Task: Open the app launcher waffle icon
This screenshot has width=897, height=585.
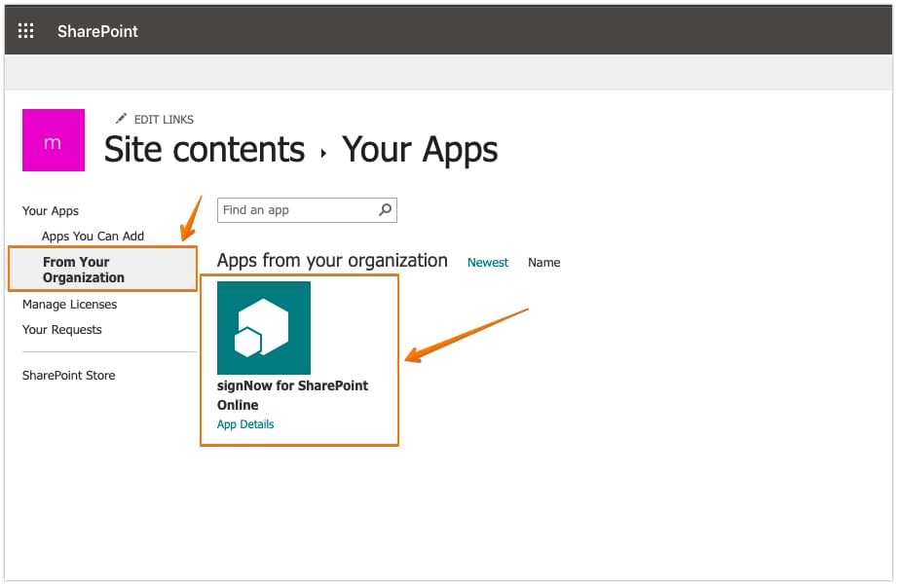Action: tap(25, 31)
